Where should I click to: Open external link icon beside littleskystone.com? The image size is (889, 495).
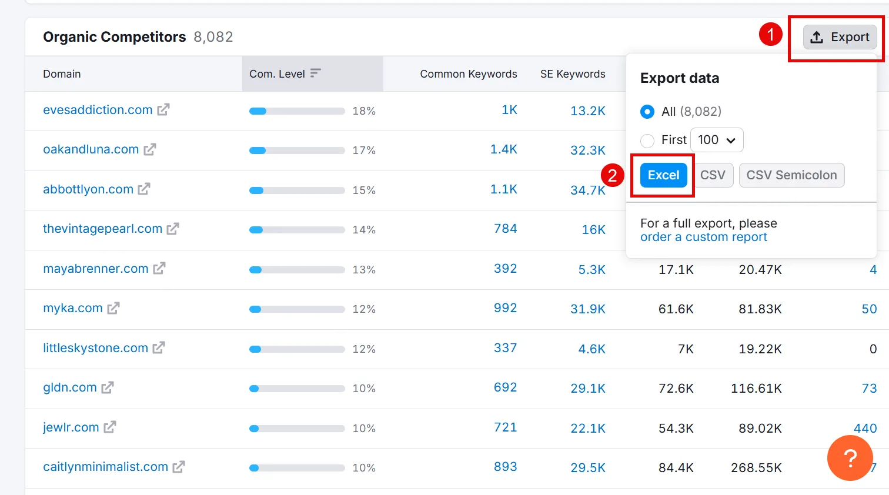pos(159,347)
